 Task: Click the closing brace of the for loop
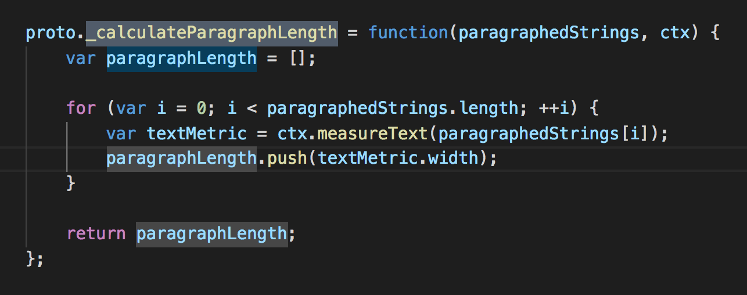[71, 184]
